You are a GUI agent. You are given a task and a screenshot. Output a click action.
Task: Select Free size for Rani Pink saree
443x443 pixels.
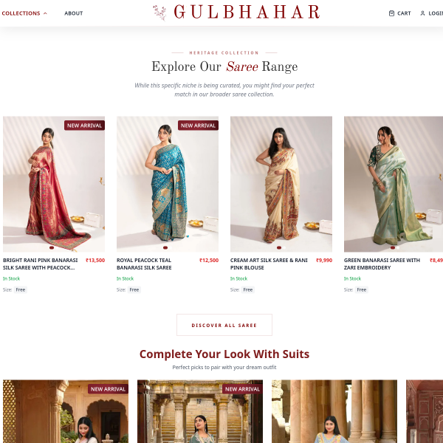21,289
